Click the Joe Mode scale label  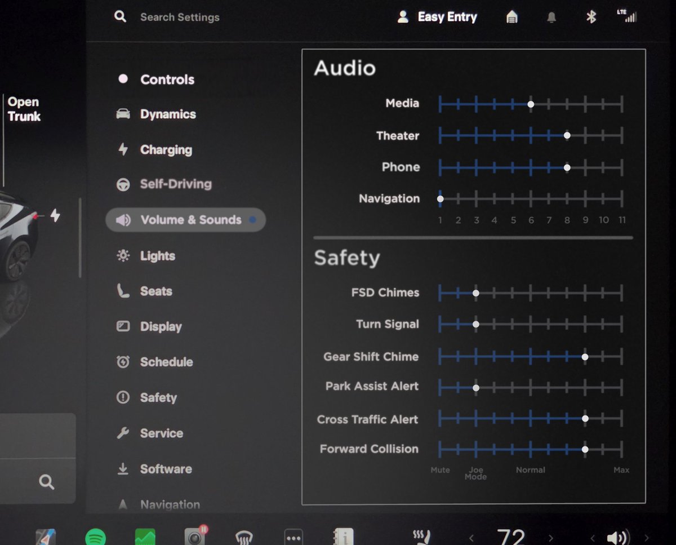475,473
